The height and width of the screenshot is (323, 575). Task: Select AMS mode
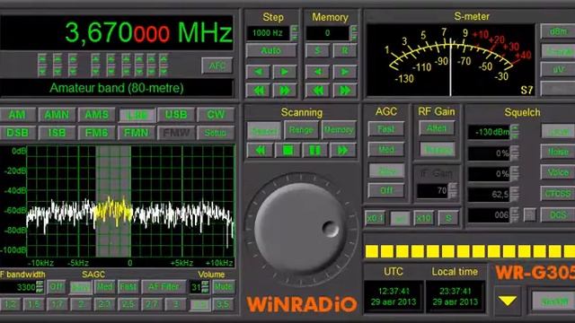(x=97, y=115)
